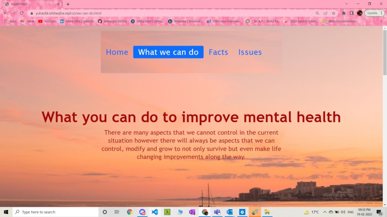The height and width of the screenshot is (217, 387).
Task: Click the Chrome Update button
Action: point(375,13)
